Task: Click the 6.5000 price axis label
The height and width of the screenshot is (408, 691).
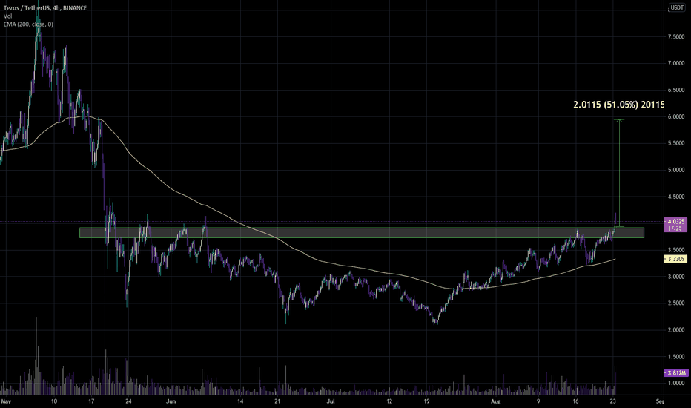Action: 676,90
